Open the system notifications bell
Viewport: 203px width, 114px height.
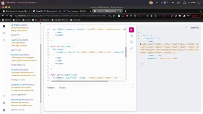185,3
